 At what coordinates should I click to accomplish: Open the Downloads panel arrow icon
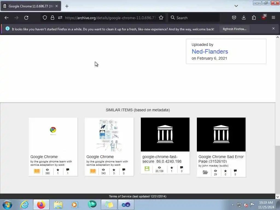point(244,17)
